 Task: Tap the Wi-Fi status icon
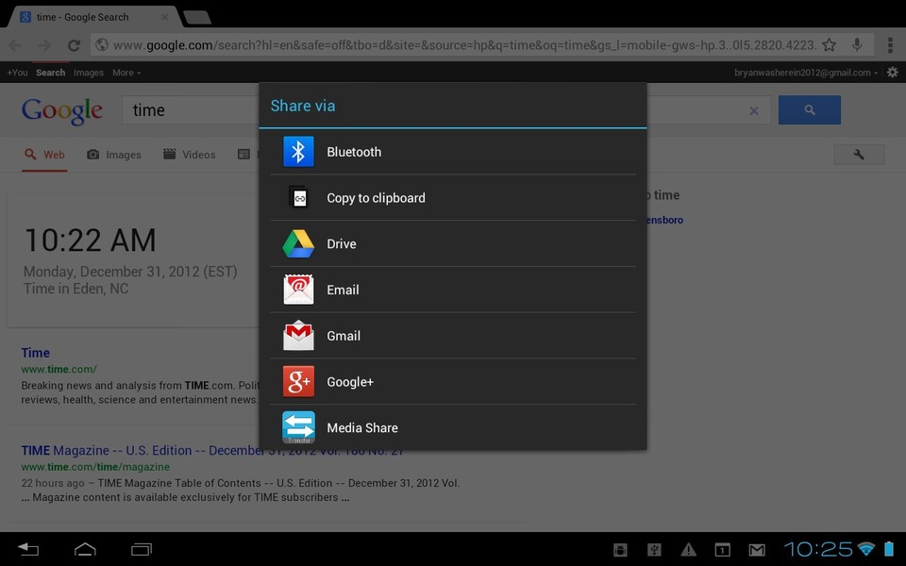click(x=866, y=549)
